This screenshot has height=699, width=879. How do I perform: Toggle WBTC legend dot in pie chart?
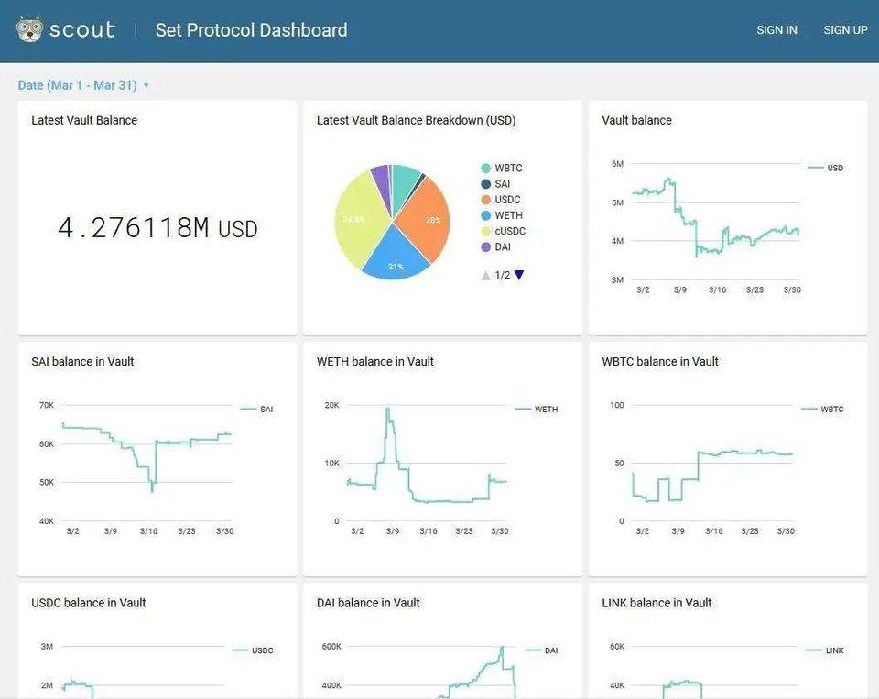click(x=486, y=169)
